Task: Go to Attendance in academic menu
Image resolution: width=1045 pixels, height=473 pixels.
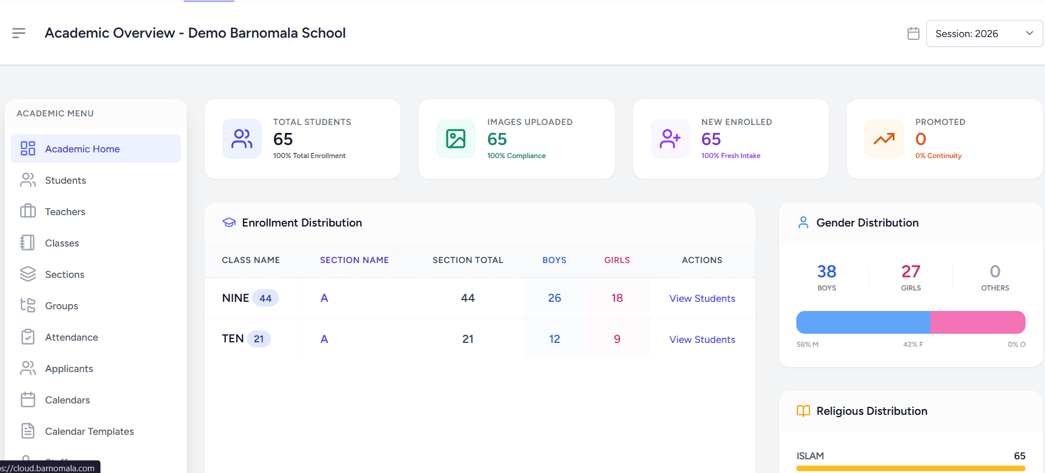Action: tap(96, 337)
